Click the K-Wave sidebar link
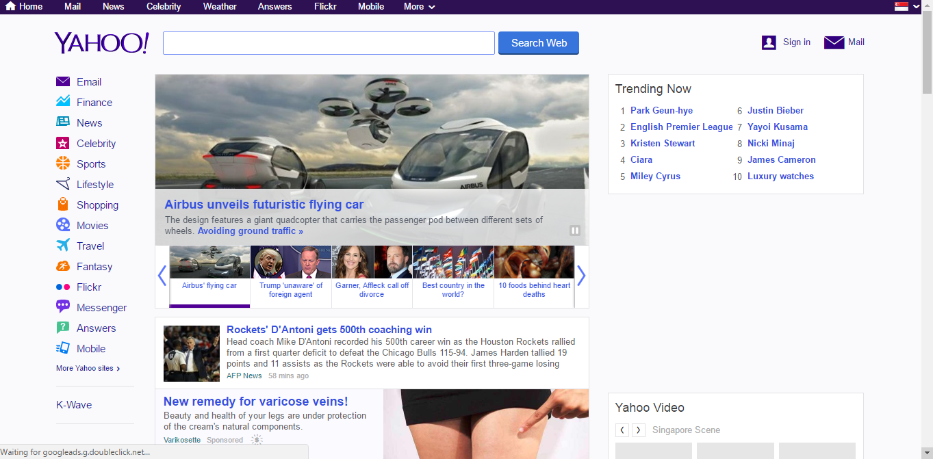933x459 pixels. [74, 405]
